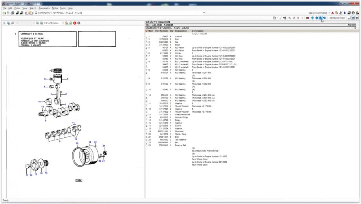This screenshot has height=204, width=361.
Task: Check the box for item 2 Bolt
Action: (x=147, y=39)
